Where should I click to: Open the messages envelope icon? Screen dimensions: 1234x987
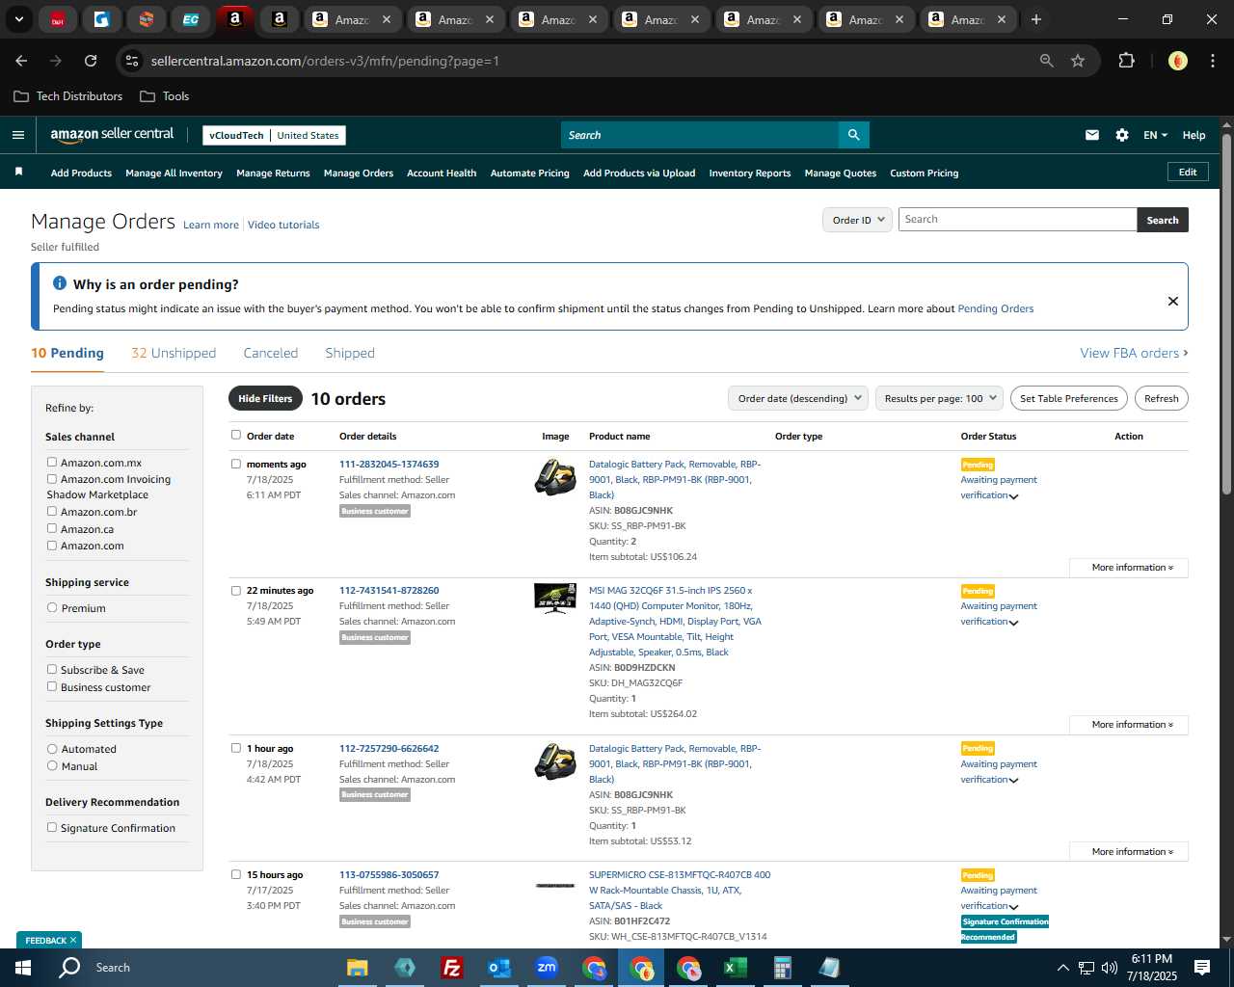pyautogui.click(x=1092, y=135)
